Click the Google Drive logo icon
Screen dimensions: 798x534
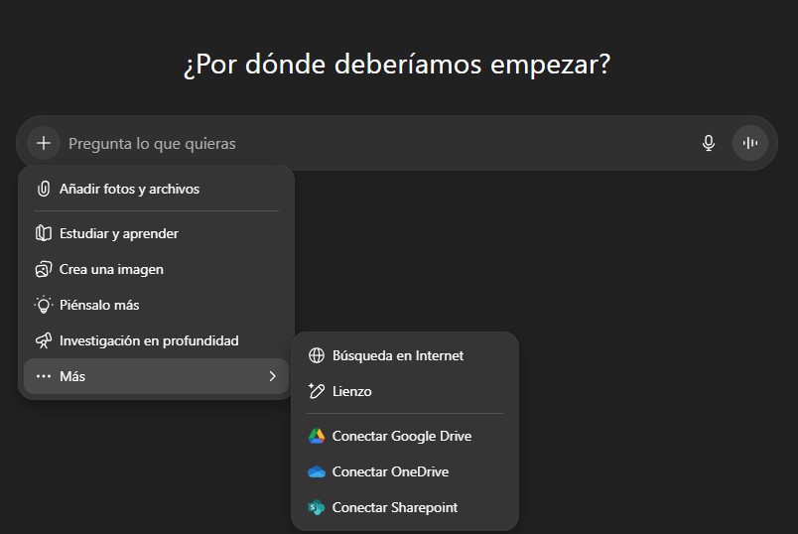(317, 436)
